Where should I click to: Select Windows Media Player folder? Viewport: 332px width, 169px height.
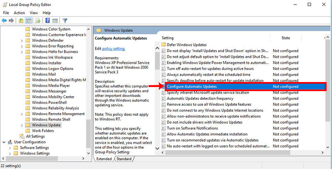[x=51, y=86]
